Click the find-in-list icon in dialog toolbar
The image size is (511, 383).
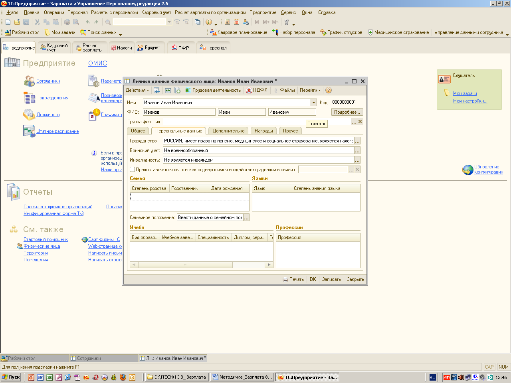[x=156, y=90]
